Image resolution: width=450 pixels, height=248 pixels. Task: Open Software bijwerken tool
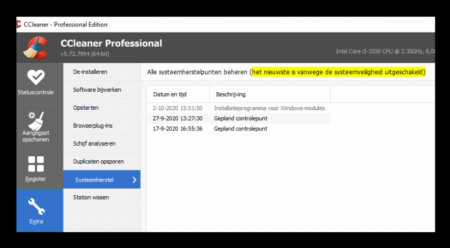[102, 90]
